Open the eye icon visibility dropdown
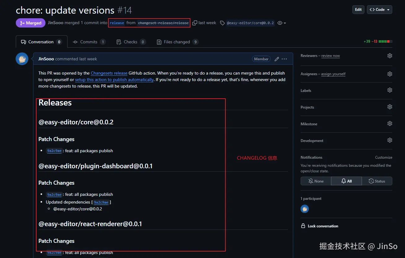This screenshot has width=405, height=258. click(282, 23)
